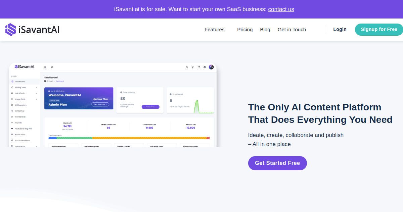Viewport: 403px width, 212px height.
Task: Click the sidebar hamburger icon in the dashboard preview
Action: coord(45,67)
